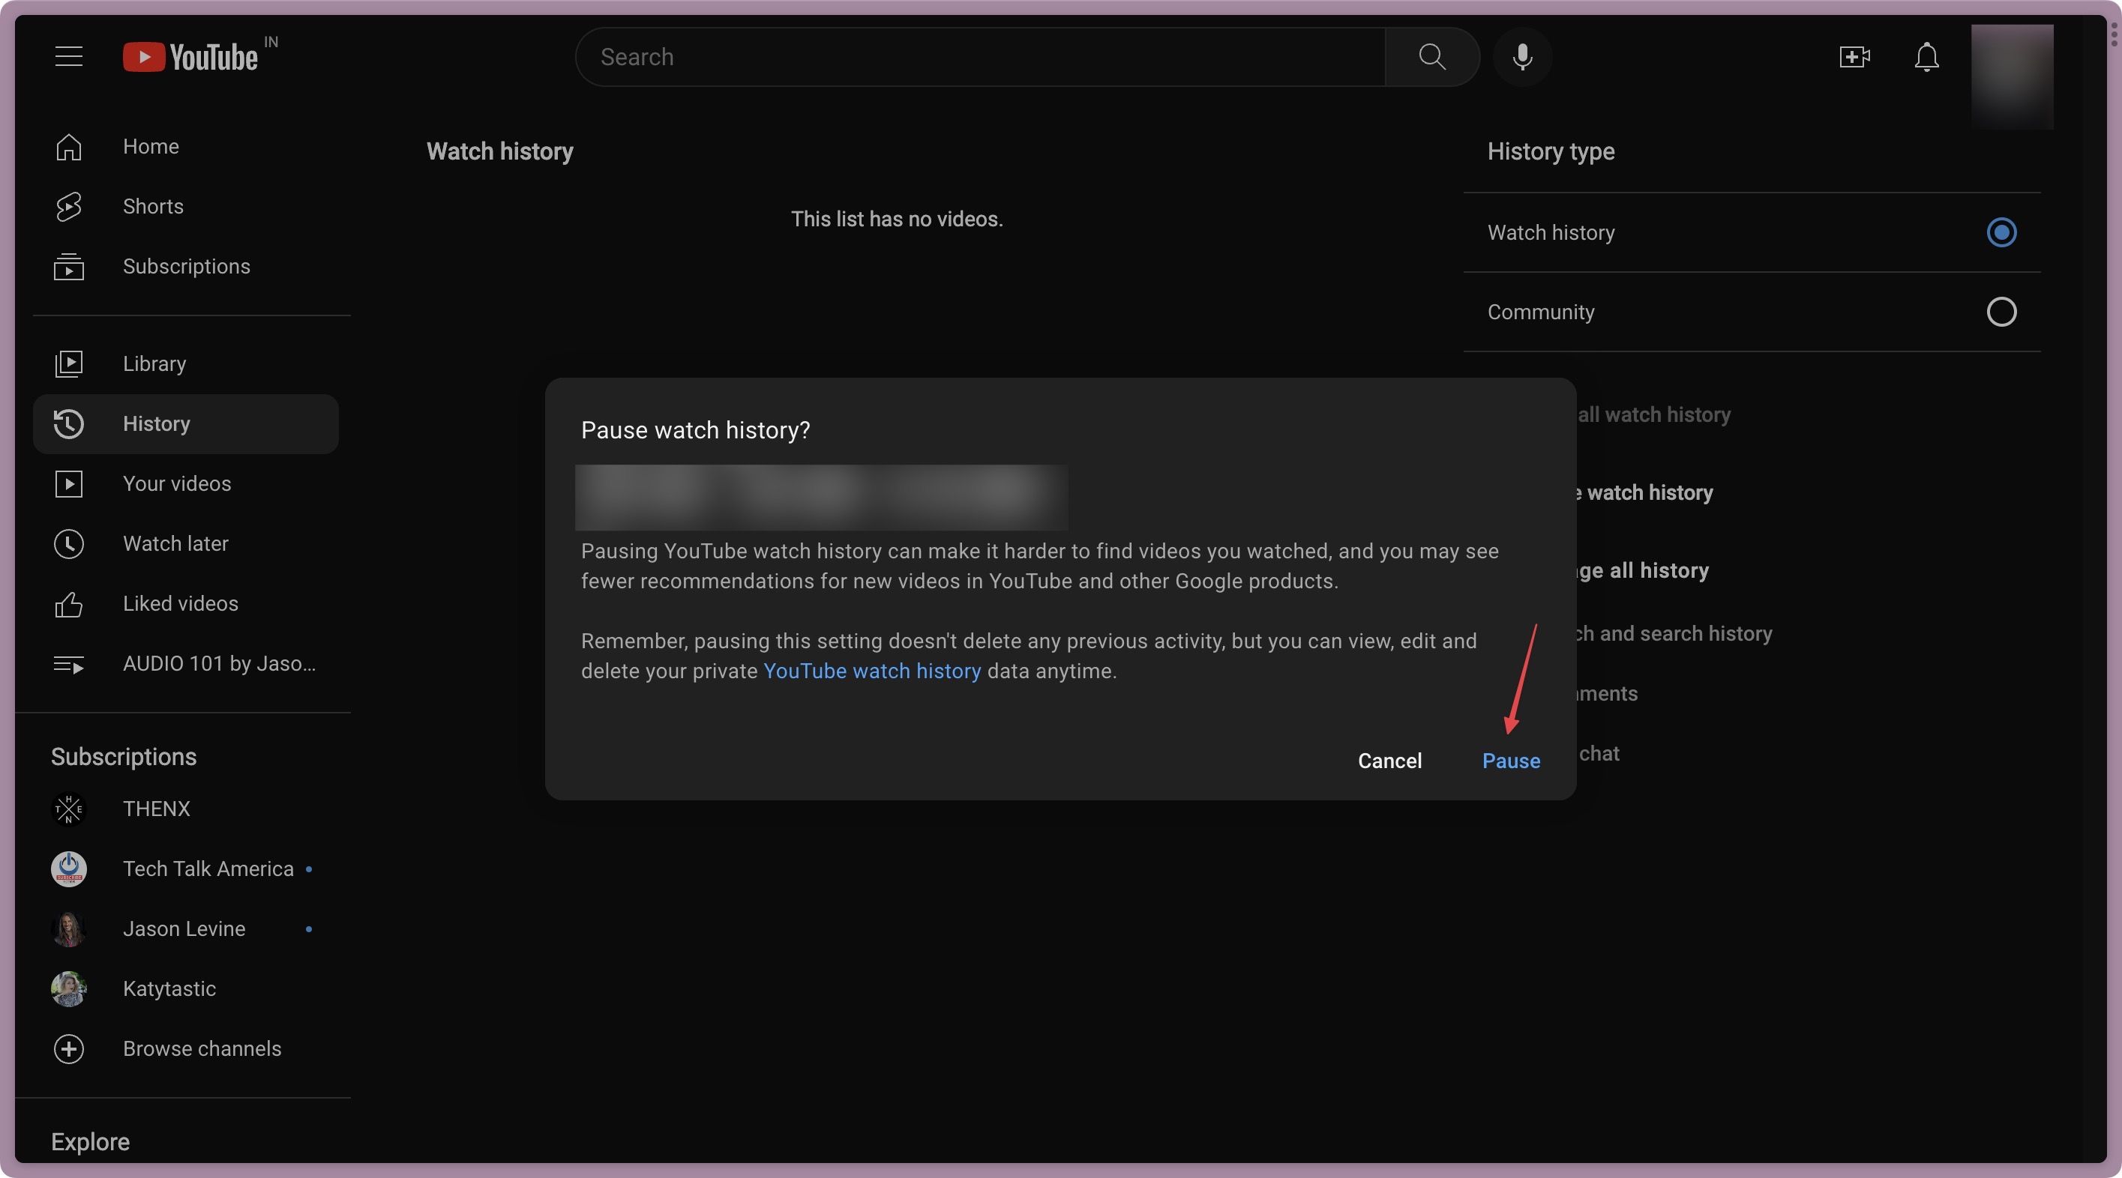The image size is (2122, 1178).
Task: Click the create video icon button
Action: (x=1855, y=57)
